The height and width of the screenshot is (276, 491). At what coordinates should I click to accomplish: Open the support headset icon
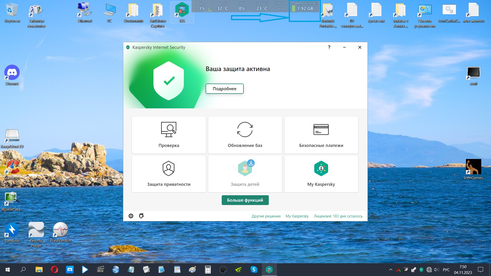tap(141, 216)
